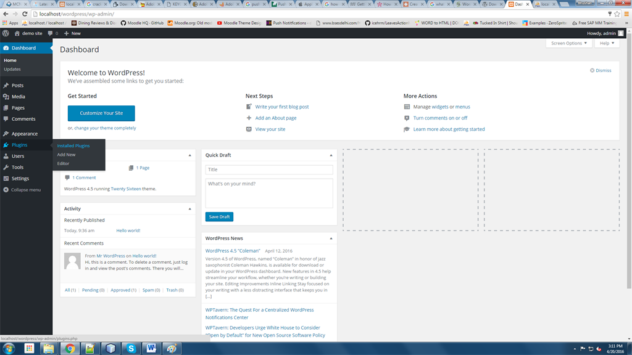Open Skype from the taskbar
This screenshot has width=632, height=355.
(131, 349)
